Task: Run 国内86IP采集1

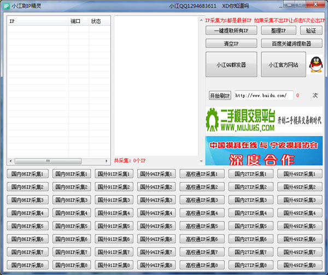Action: point(27,174)
